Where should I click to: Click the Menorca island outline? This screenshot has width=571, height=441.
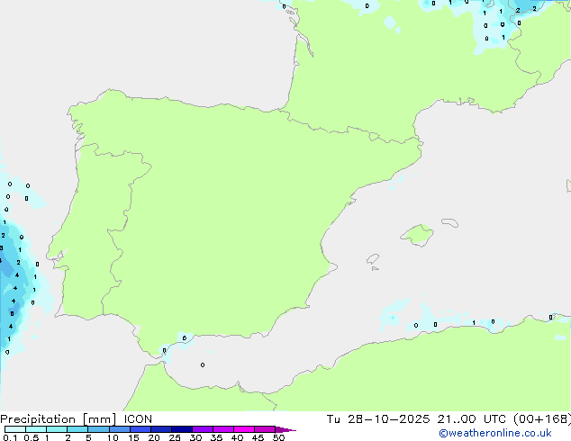pos(450,222)
